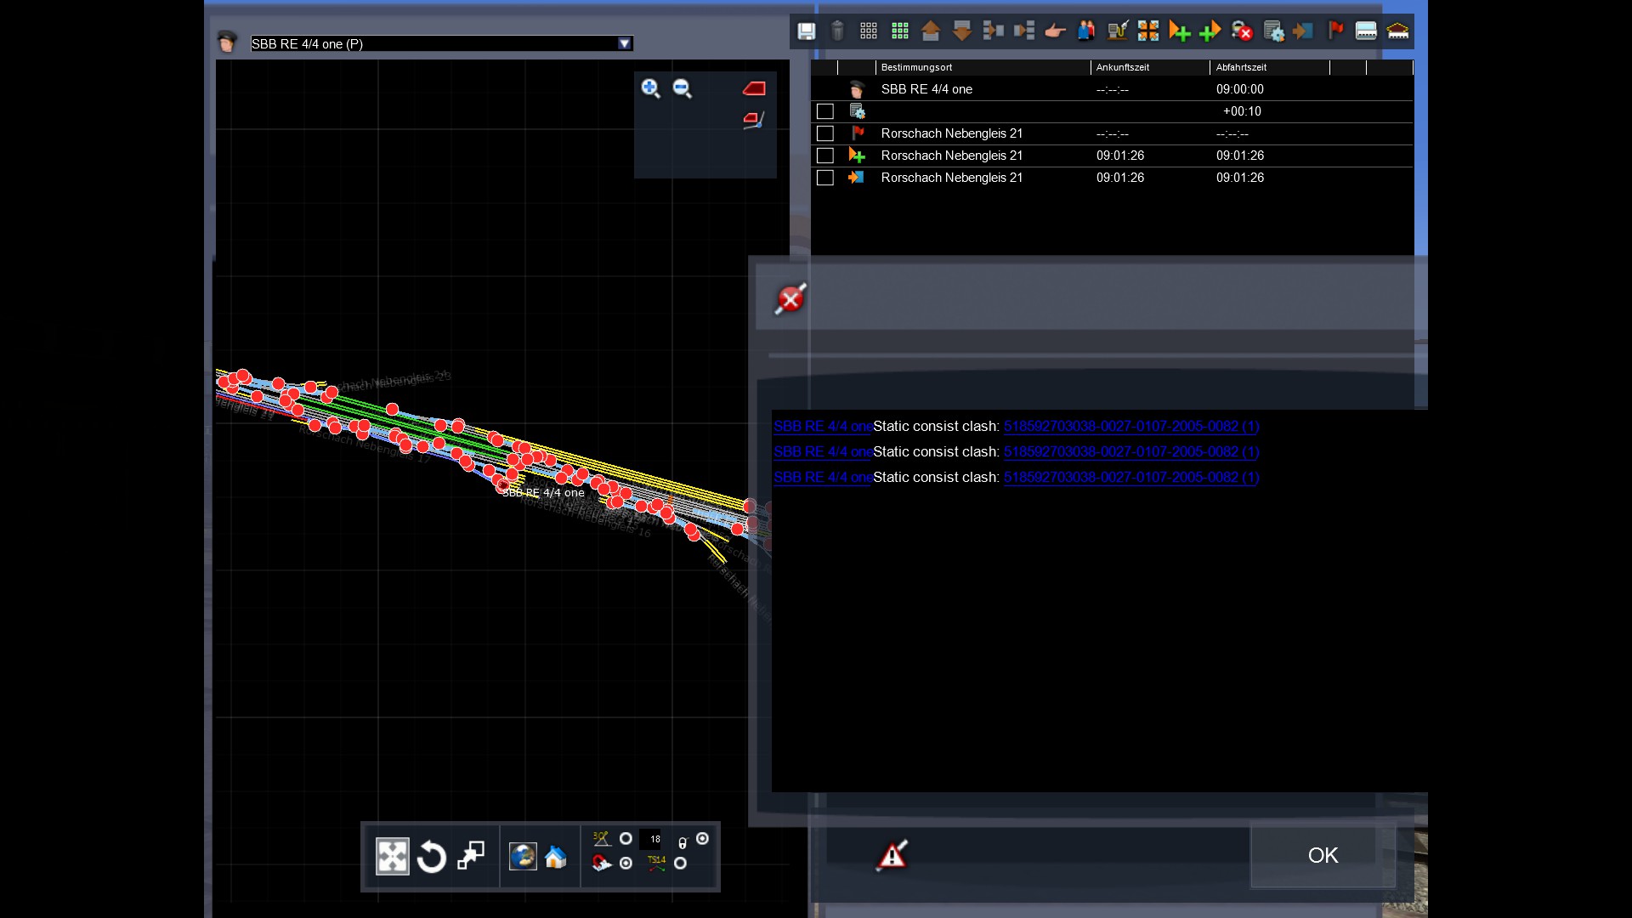Click the zoom in magnifier on map
Screen dimensions: 1632x918
[650, 88]
